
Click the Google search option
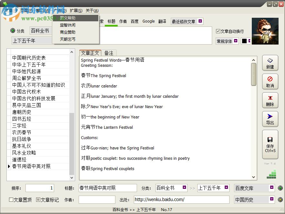click(x=148, y=21)
